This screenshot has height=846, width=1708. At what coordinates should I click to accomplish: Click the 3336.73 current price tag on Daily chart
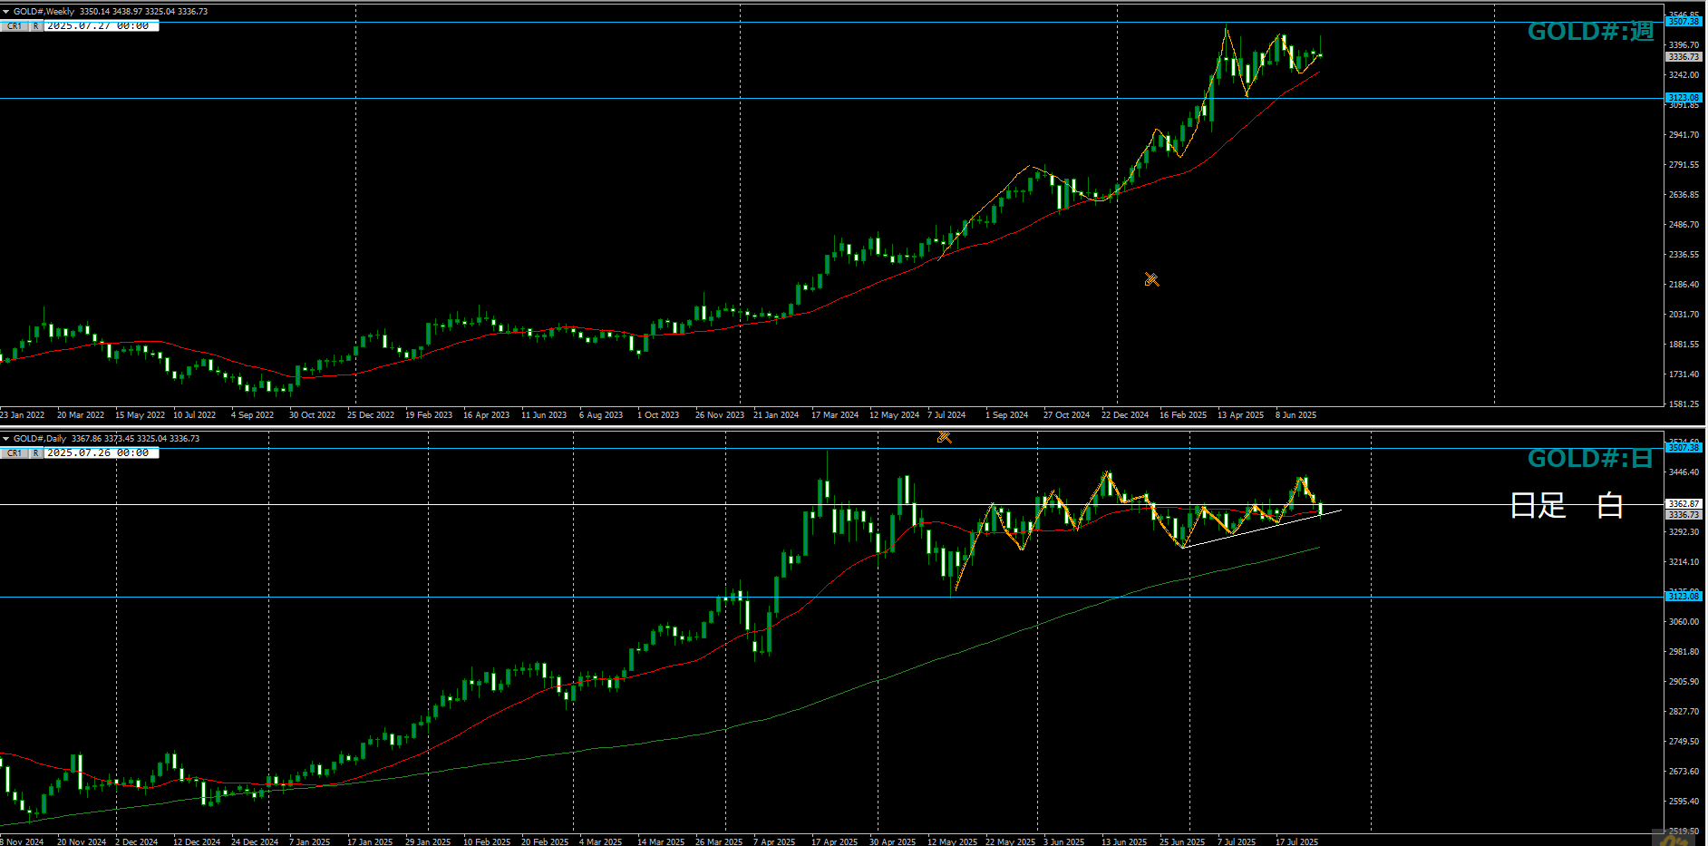1684,515
